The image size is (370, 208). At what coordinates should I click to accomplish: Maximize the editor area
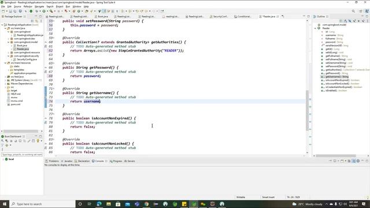(x=308, y=16)
